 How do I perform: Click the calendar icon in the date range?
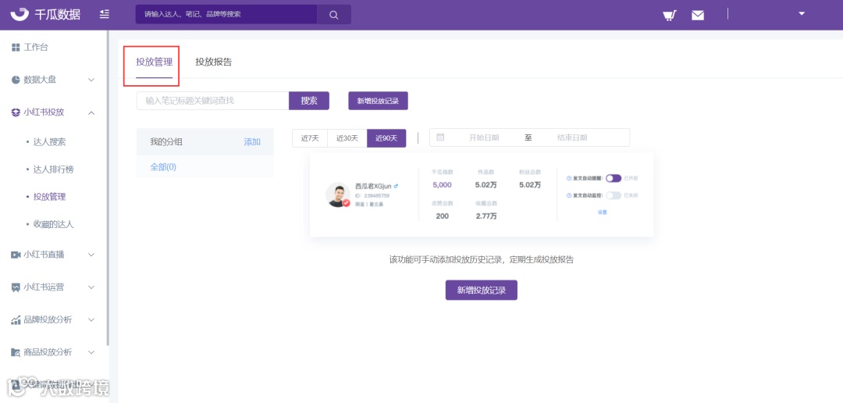coord(440,137)
